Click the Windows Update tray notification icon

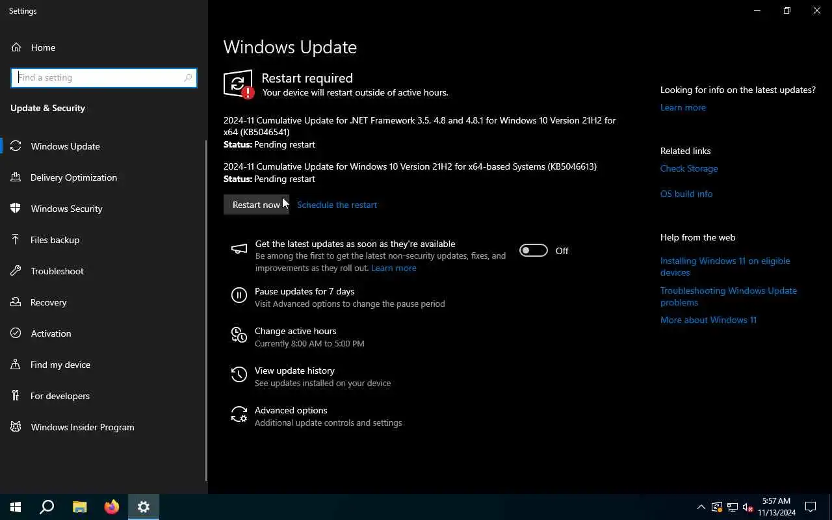pyautogui.click(x=716, y=507)
